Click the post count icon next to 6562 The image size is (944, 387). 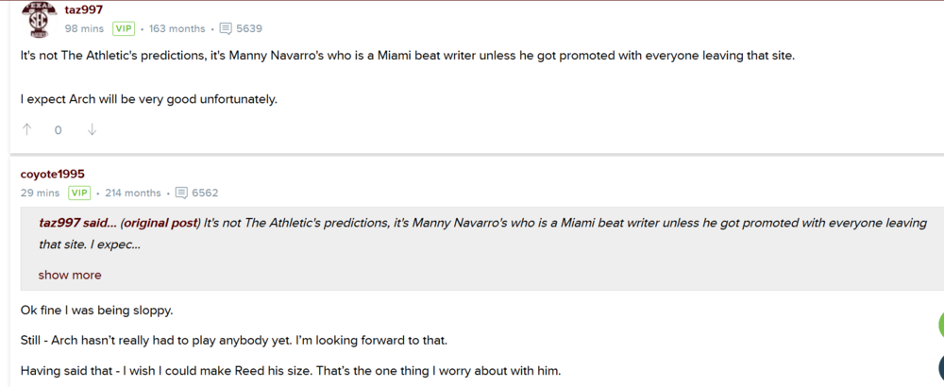coord(181,193)
